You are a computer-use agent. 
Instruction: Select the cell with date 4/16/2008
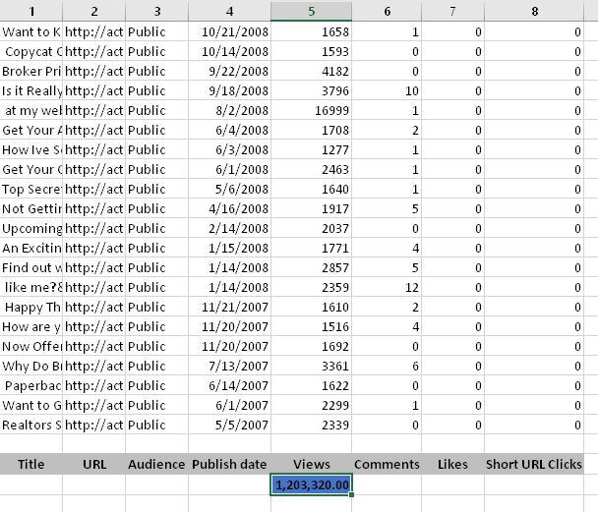229,208
